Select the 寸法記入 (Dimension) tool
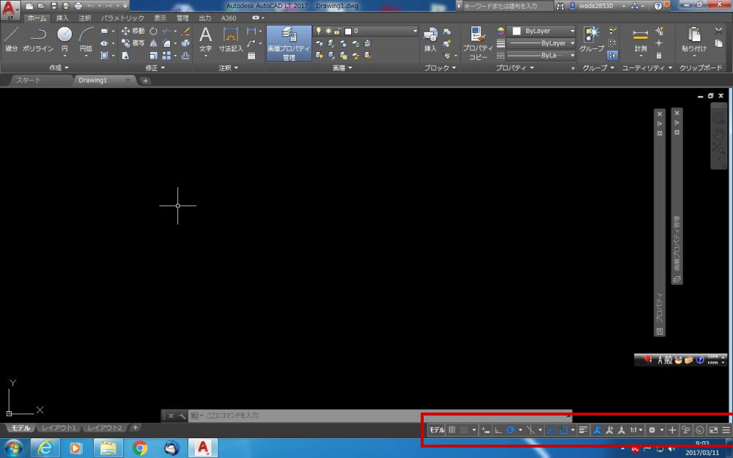Viewport: 733px width, 458px height. click(x=231, y=39)
